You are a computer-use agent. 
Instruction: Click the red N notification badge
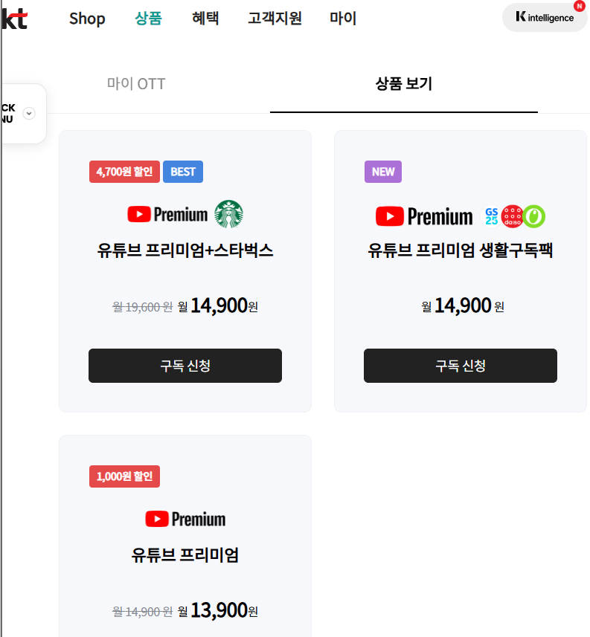(x=580, y=7)
